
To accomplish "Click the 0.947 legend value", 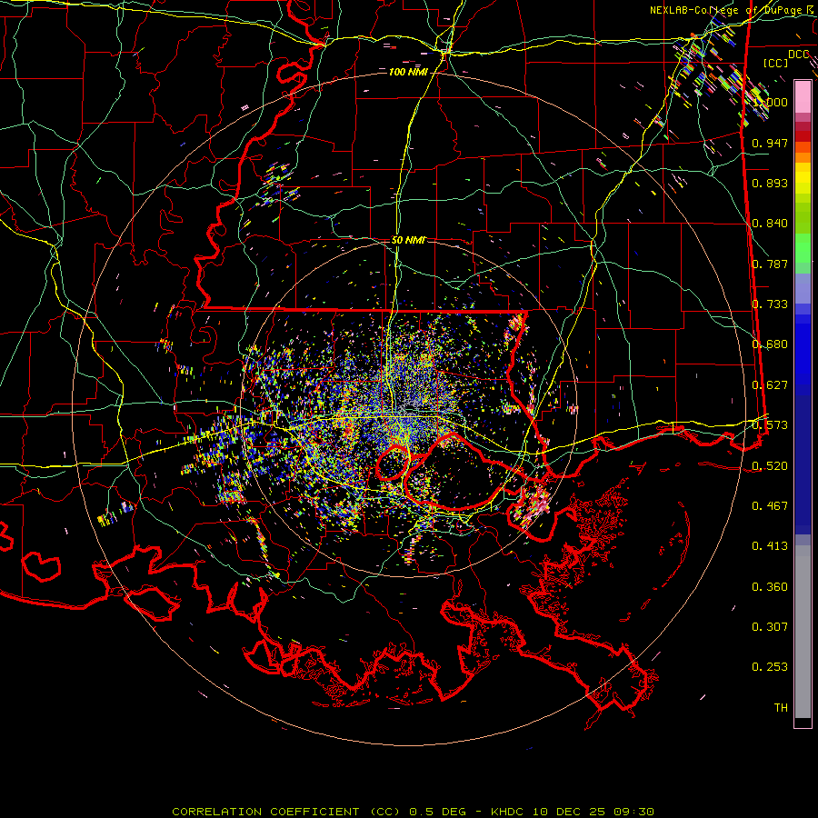I will [770, 143].
